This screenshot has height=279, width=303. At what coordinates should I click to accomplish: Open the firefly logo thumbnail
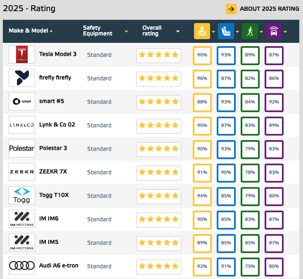(x=22, y=78)
